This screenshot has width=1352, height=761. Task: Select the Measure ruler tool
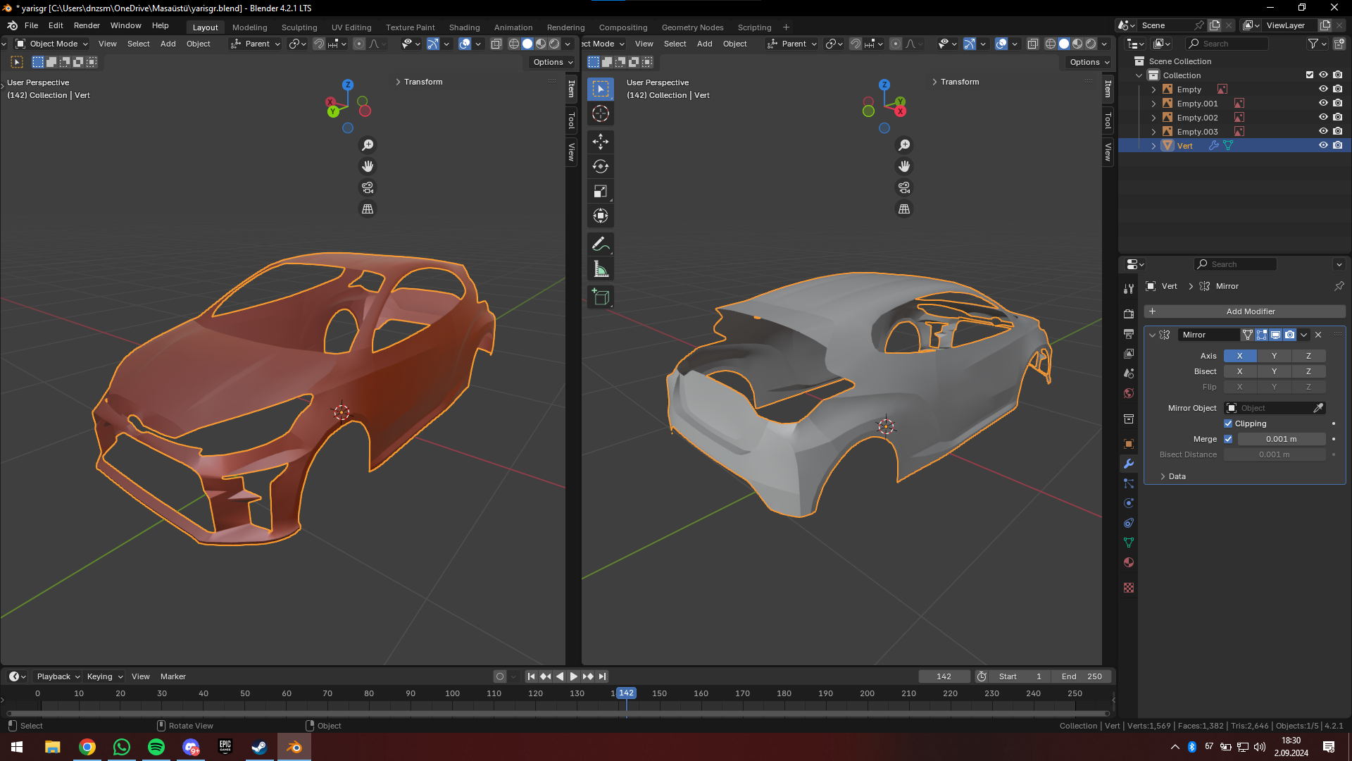click(601, 269)
